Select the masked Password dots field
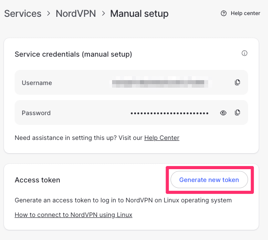The image size is (268, 240). 169,113
